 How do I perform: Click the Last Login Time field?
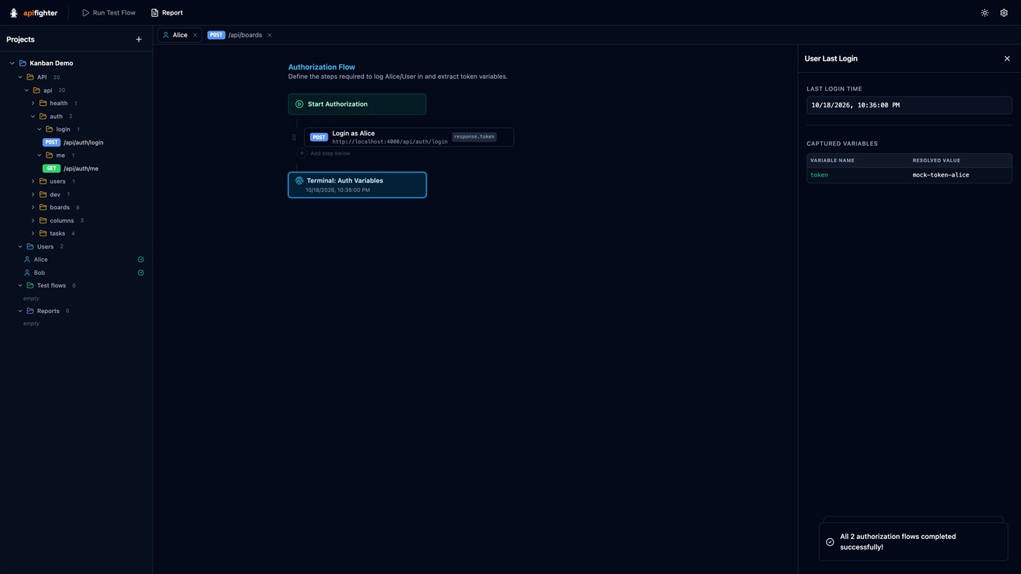[x=909, y=105]
